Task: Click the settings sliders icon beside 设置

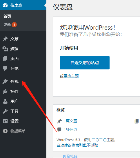Action: tap(5, 121)
